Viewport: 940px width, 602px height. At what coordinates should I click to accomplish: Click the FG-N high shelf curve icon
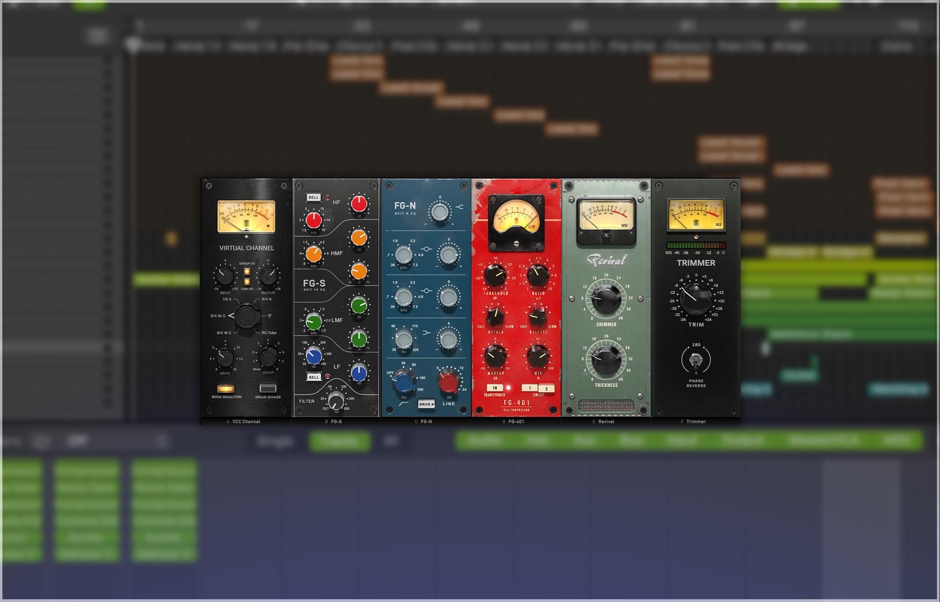[459, 207]
